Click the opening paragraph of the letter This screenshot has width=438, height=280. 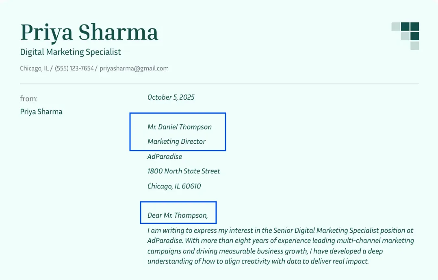point(281,246)
